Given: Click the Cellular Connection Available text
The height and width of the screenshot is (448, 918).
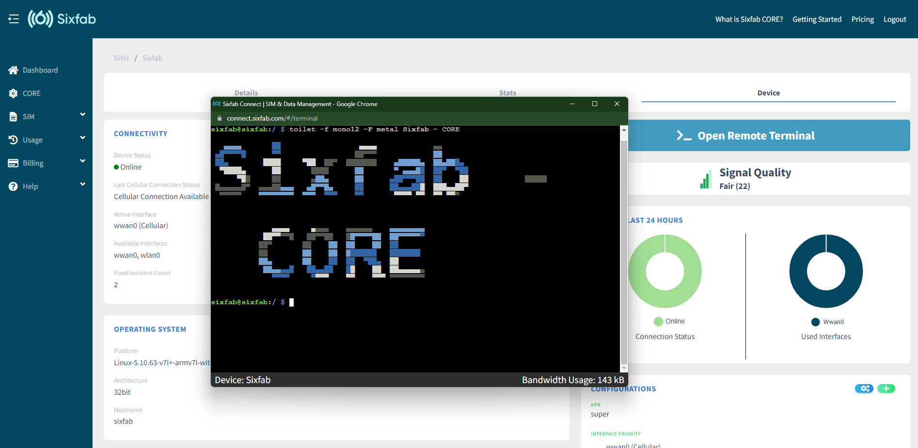Looking at the screenshot, I should coord(161,197).
